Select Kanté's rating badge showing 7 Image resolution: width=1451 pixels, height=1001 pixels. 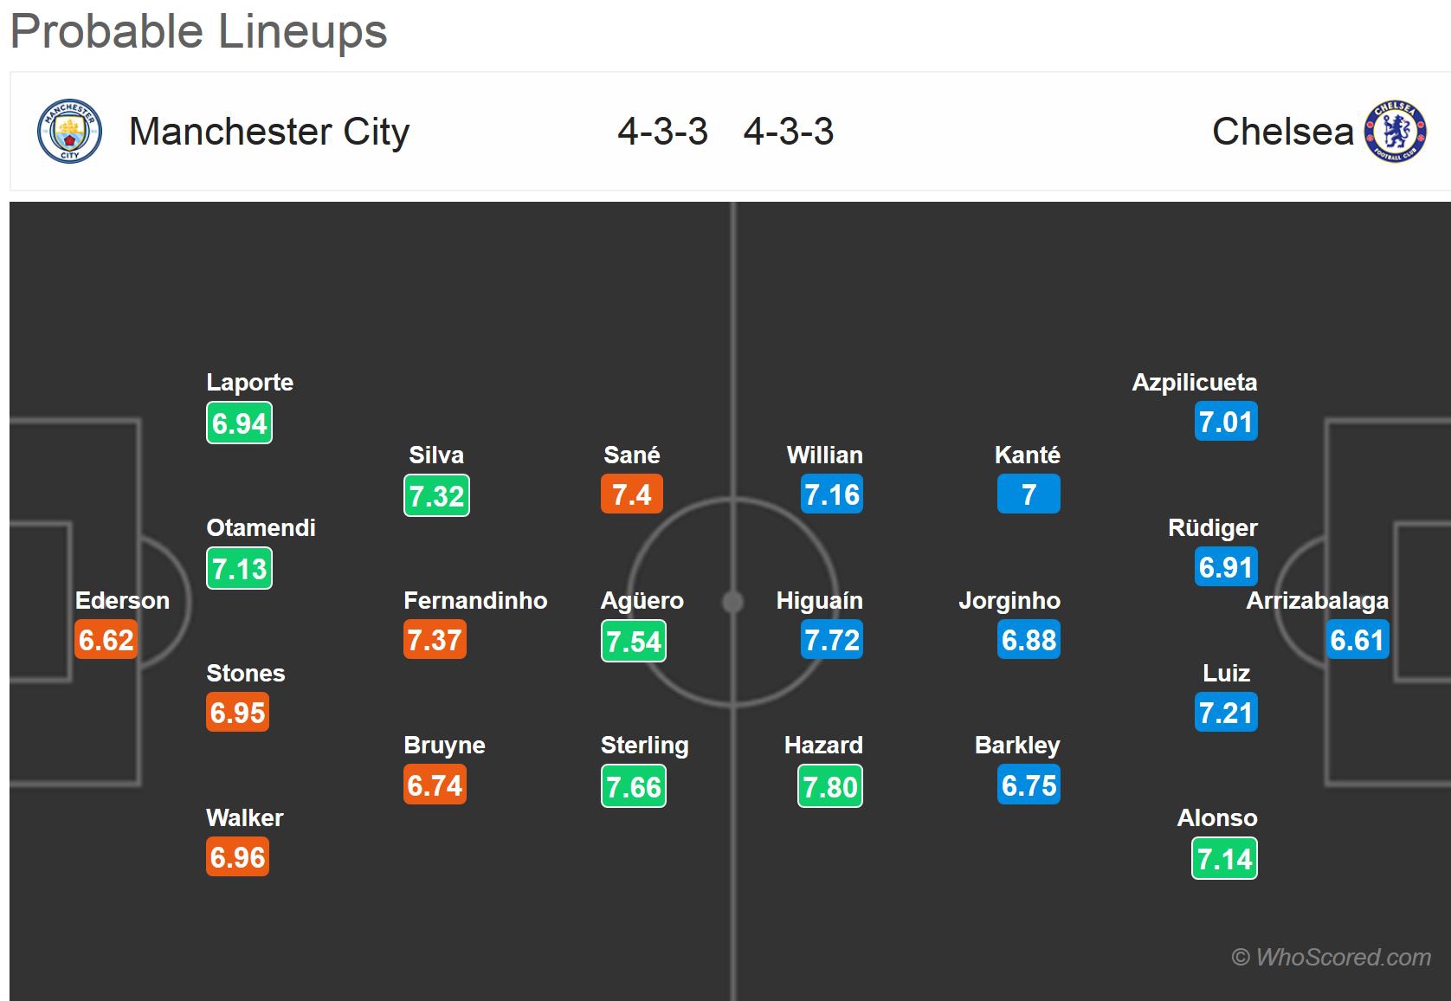point(1029,494)
